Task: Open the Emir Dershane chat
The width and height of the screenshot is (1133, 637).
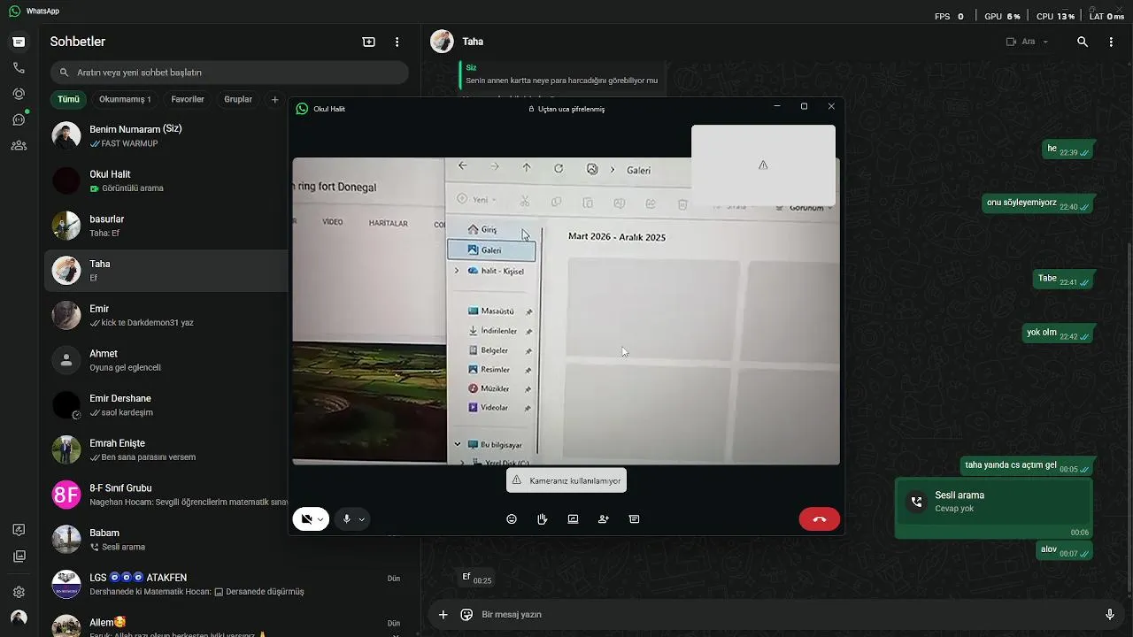Action: (x=166, y=405)
